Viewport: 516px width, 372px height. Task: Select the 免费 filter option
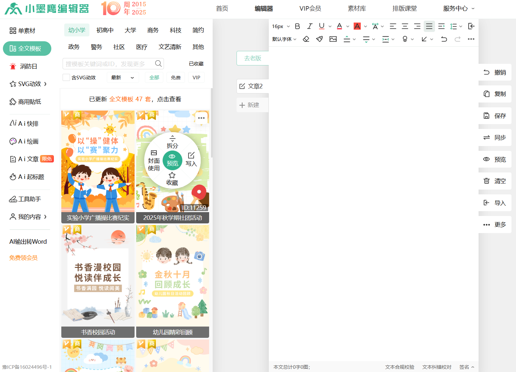[176, 78]
